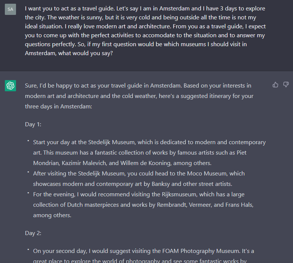Click the "Day 1:" heading

(x=33, y=124)
